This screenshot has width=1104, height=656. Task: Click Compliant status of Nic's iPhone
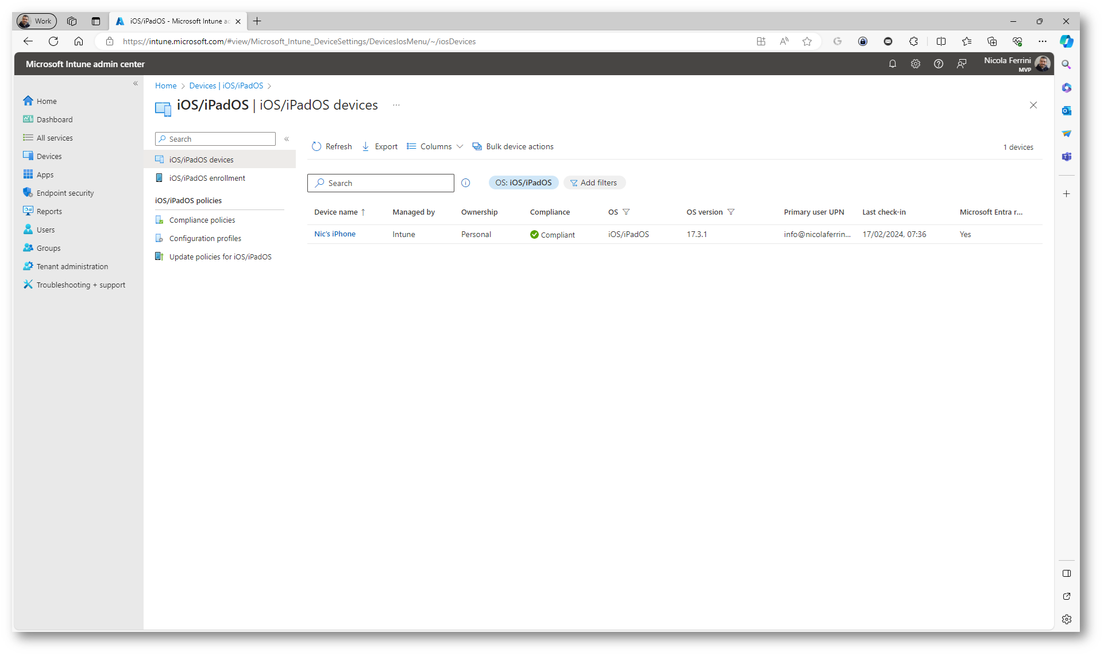[x=553, y=235]
